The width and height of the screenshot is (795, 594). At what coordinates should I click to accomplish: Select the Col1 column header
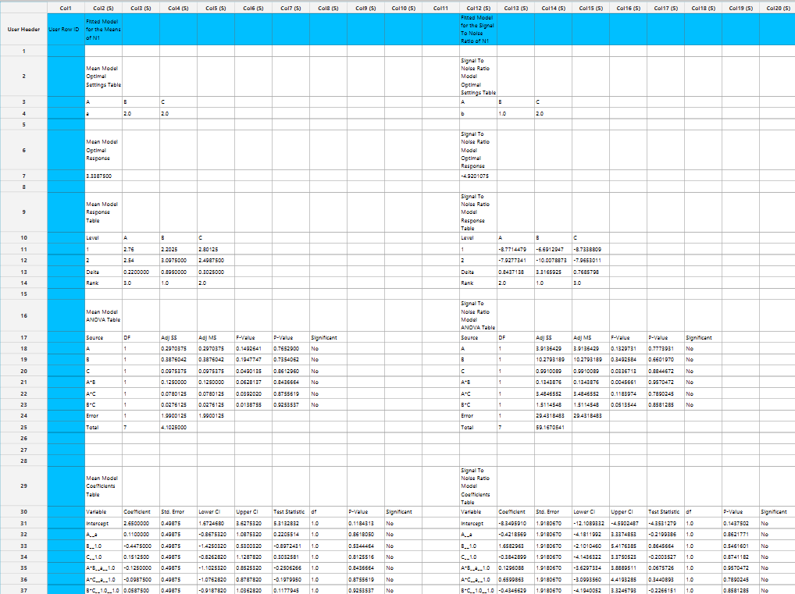pos(66,8)
